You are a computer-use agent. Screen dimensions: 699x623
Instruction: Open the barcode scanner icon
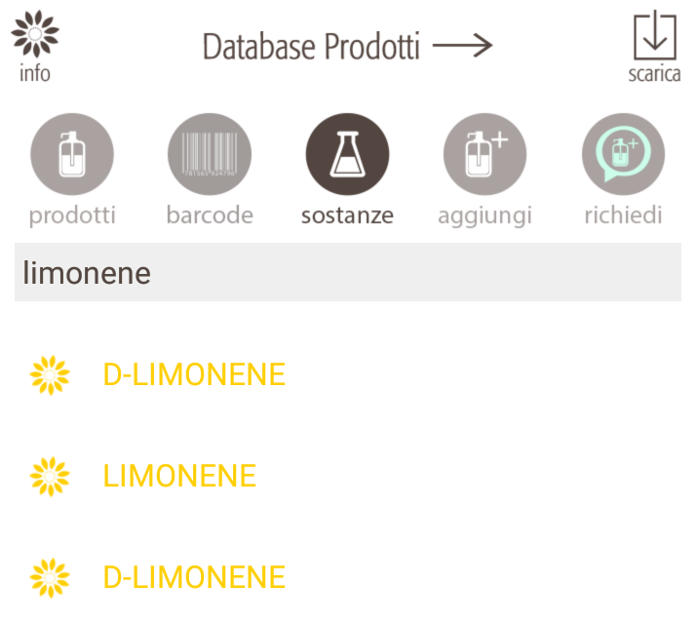(210, 155)
